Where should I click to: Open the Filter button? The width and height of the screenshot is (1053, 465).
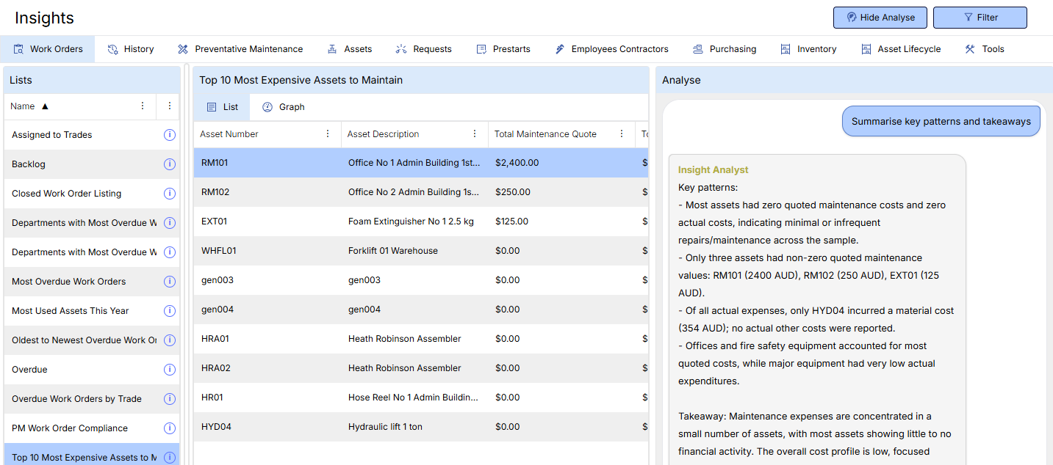[x=980, y=18]
